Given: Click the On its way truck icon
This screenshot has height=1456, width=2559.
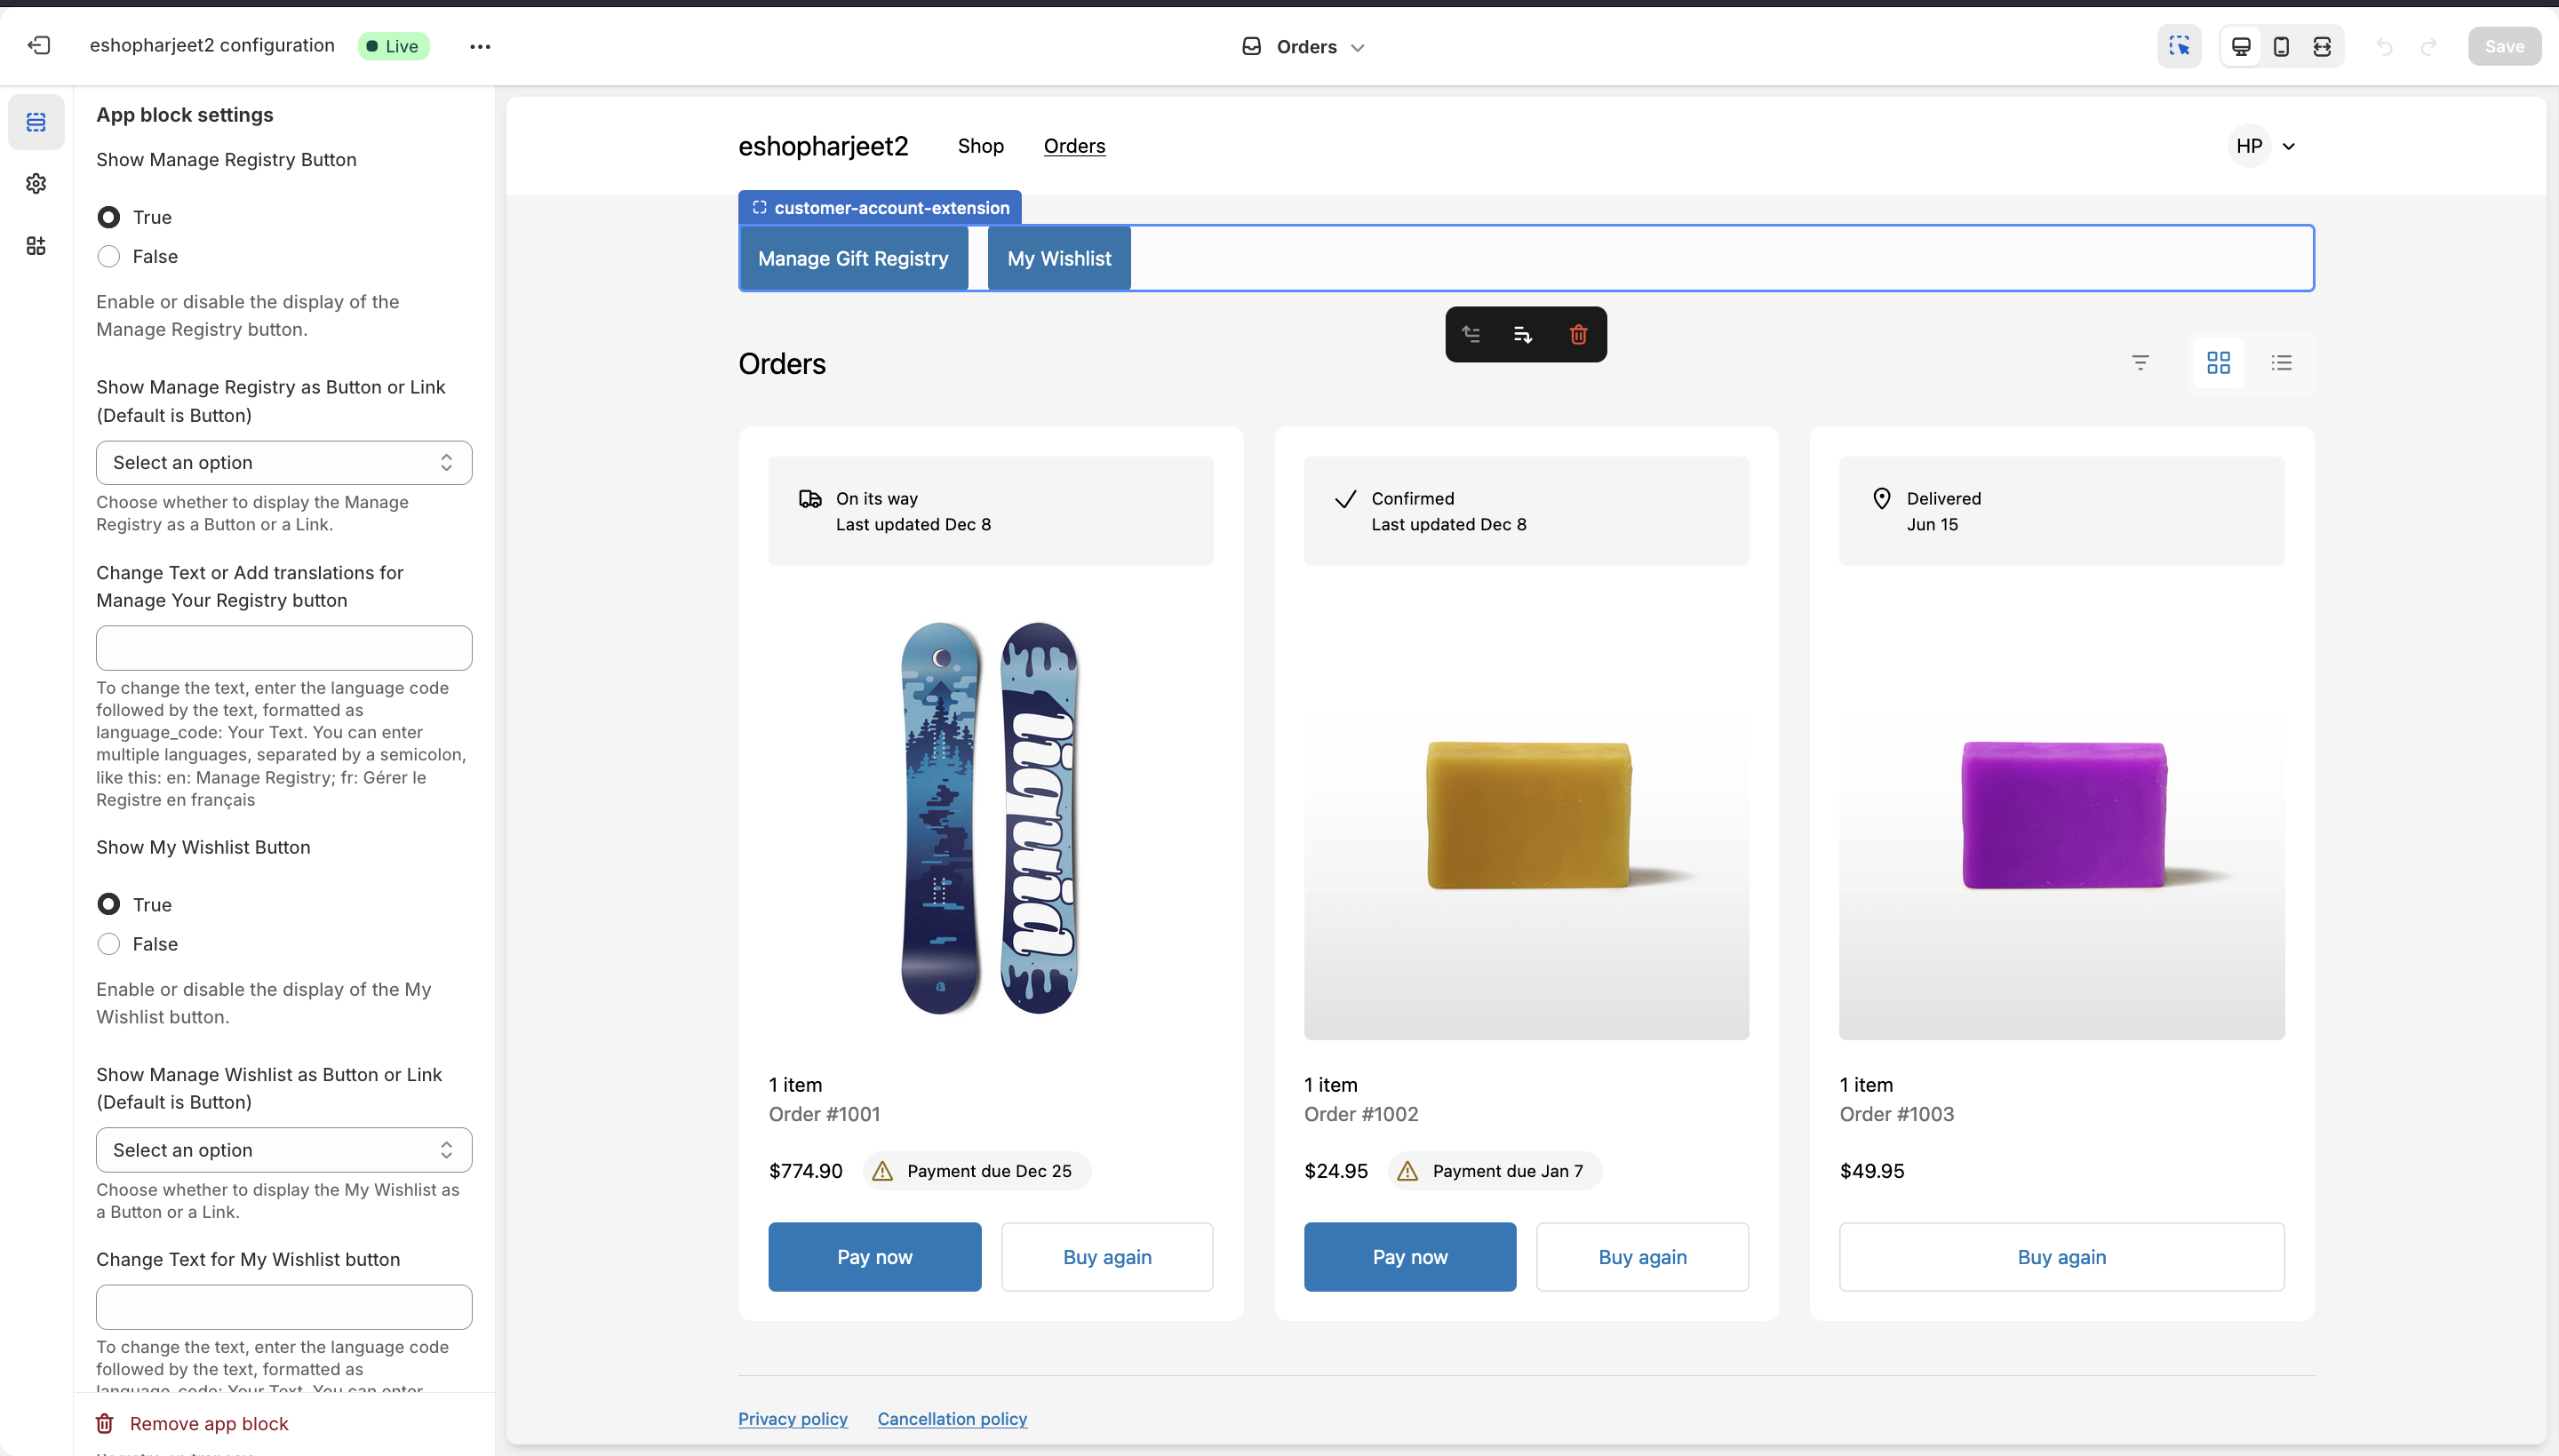Looking at the screenshot, I should (810, 498).
